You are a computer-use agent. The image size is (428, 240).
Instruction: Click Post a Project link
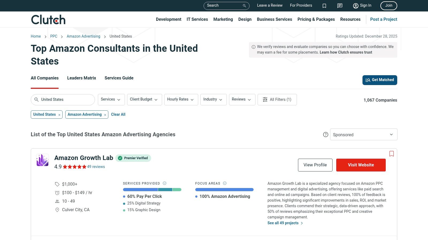(x=384, y=19)
